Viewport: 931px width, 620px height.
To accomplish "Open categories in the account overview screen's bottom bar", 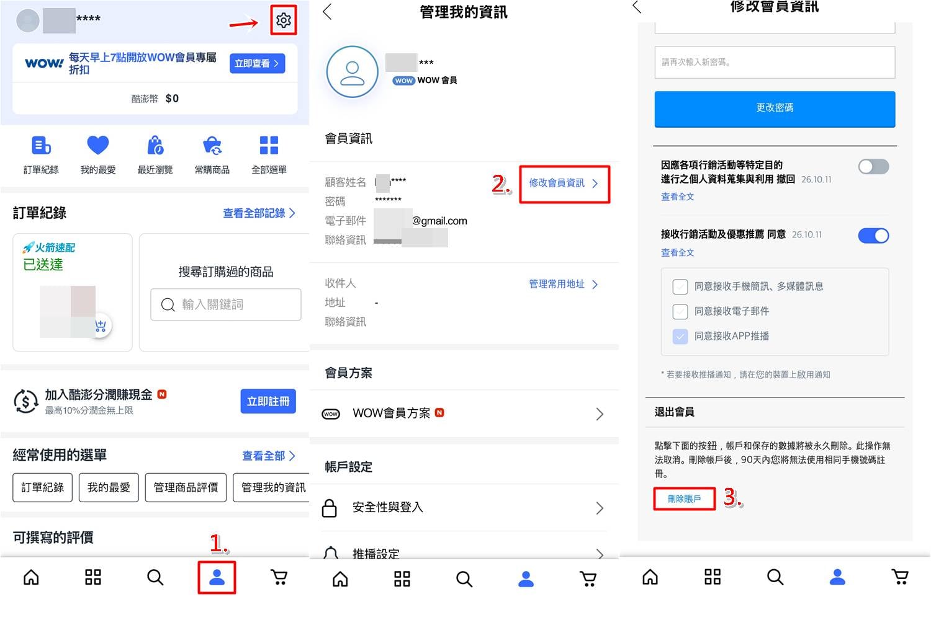I will pyautogui.click(x=93, y=578).
